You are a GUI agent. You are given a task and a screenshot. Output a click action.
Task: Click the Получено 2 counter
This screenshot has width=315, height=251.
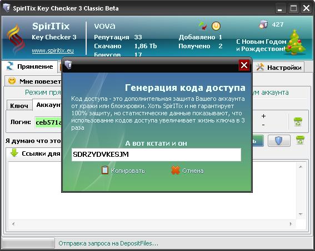pyautogui.click(x=201, y=46)
